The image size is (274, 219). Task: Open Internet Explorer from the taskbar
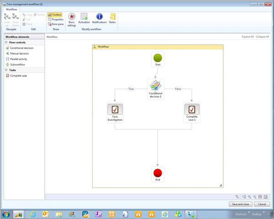click(32, 214)
